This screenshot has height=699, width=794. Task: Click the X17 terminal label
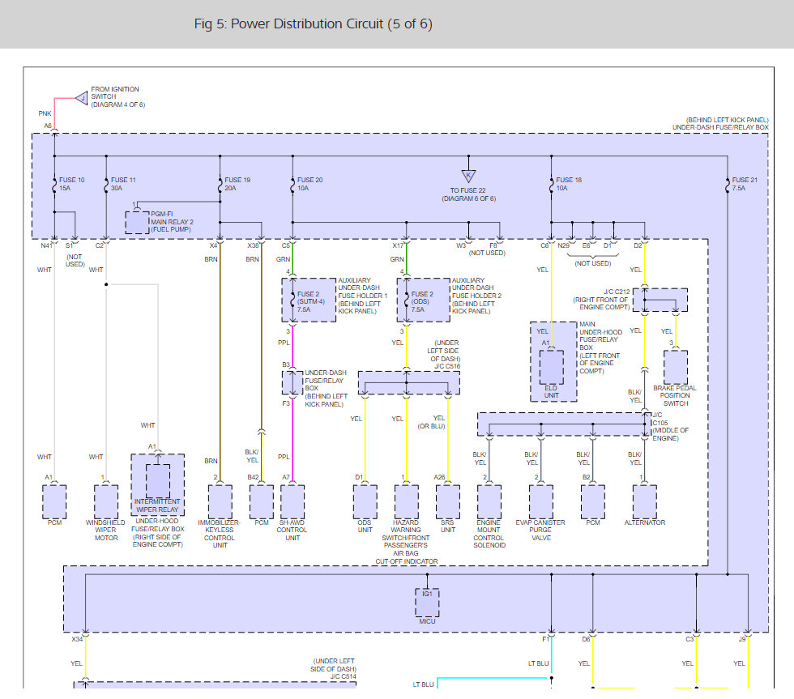click(x=398, y=245)
